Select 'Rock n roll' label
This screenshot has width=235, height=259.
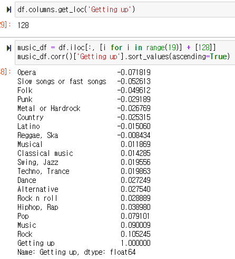pyautogui.click(x=37, y=198)
